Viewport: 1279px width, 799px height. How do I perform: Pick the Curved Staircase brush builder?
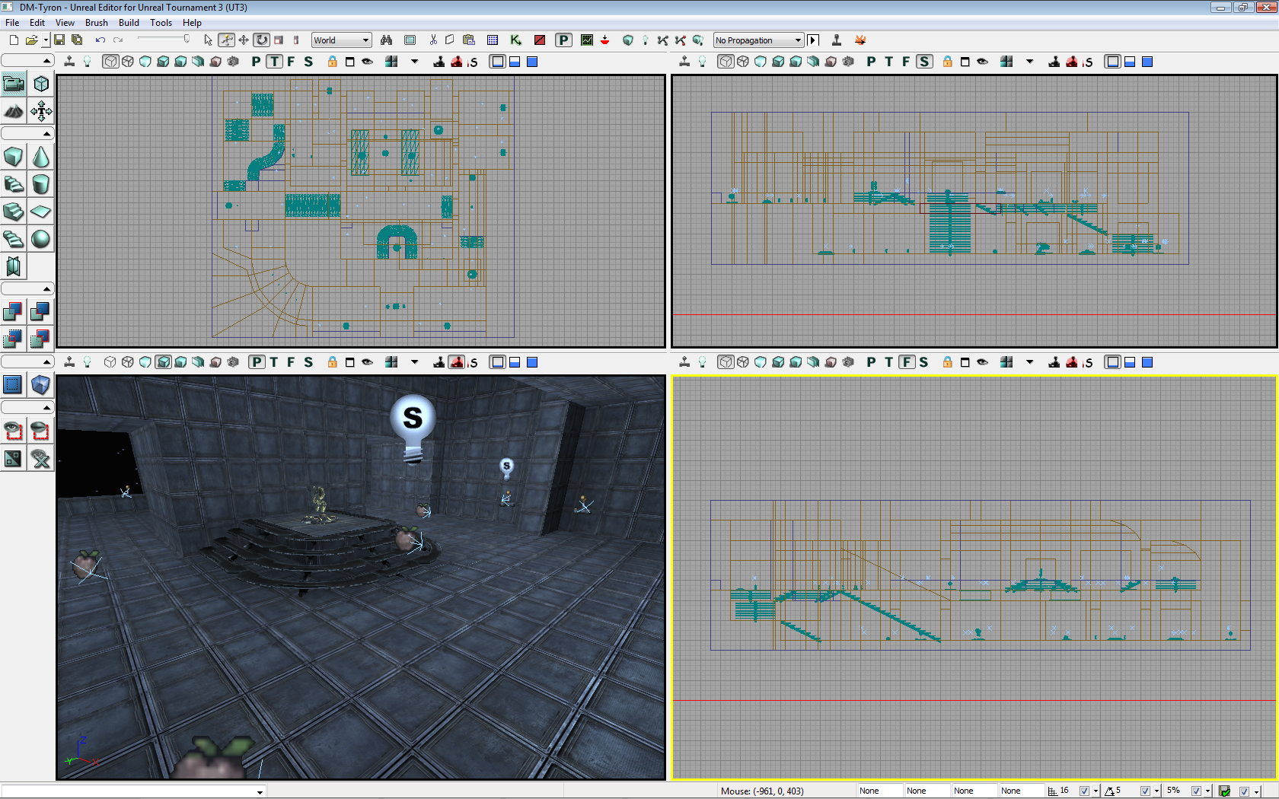point(14,184)
